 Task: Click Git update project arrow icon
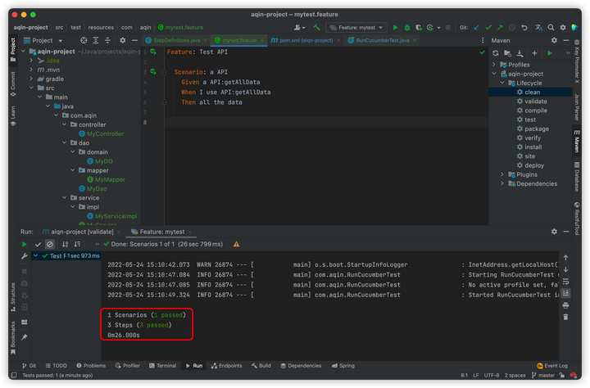tap(477, 27)
